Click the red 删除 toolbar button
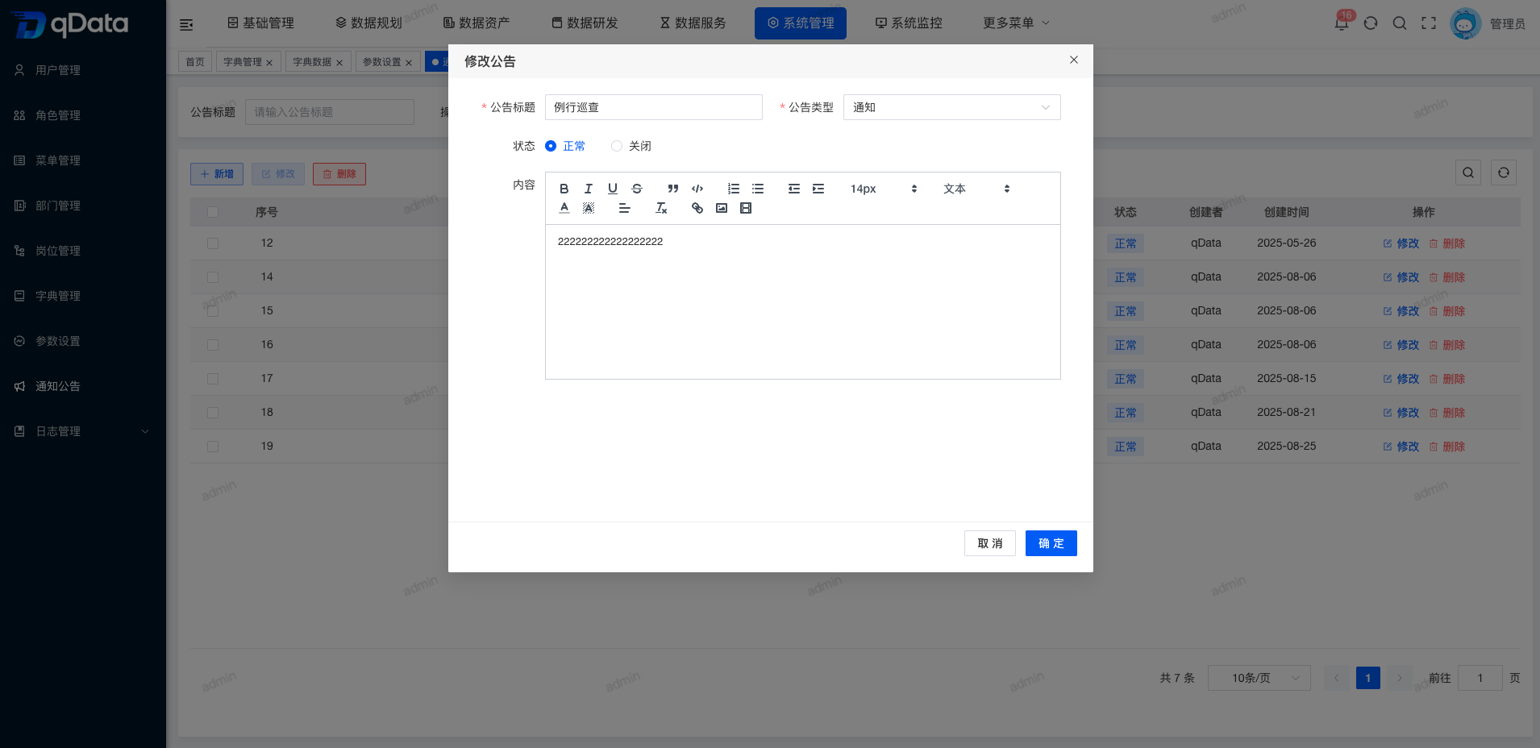Viewport: 1540px width, 748px height. tap(339, 174)
